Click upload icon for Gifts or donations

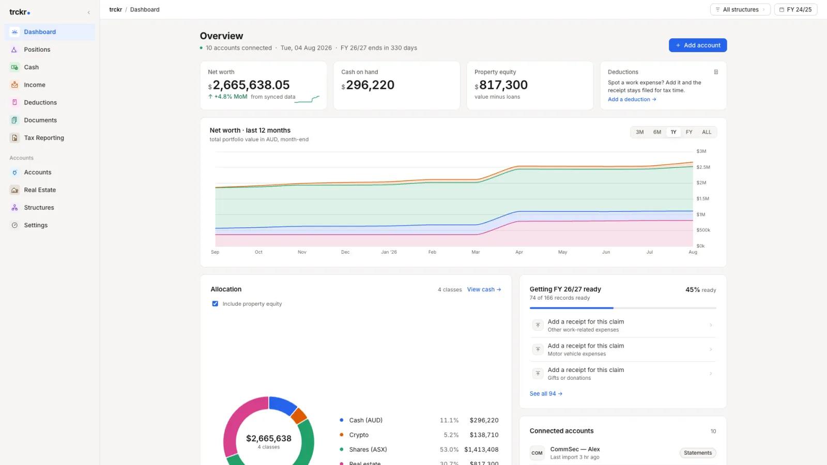tap(538, 374)
